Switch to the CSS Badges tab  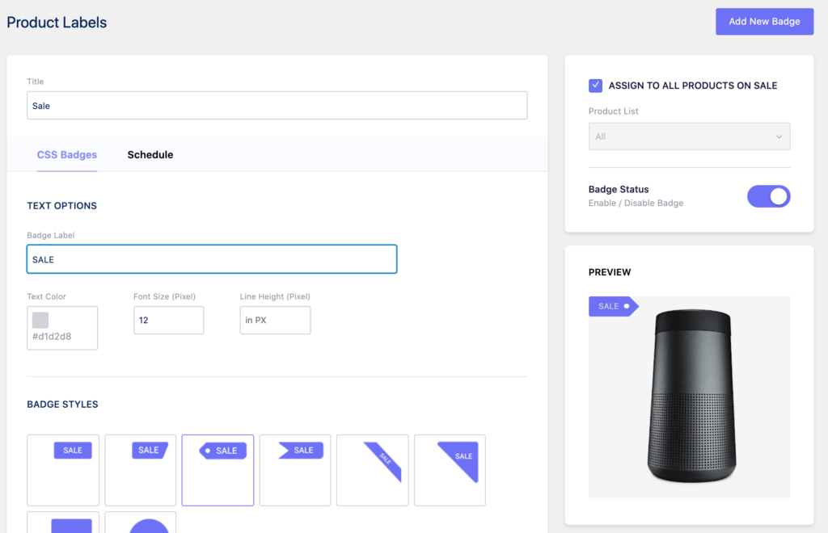67,154
